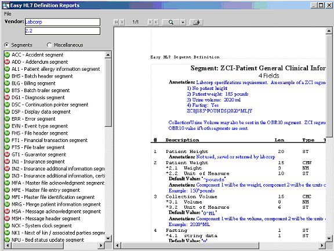Image resolution: width=334 pixels, height=251 pixels.
Task: Click the Vendor field showing Labcorp
Action: point(63,22)
